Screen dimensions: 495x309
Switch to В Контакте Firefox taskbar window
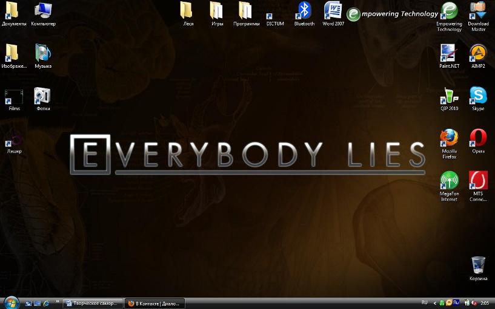tap(154, 304)
